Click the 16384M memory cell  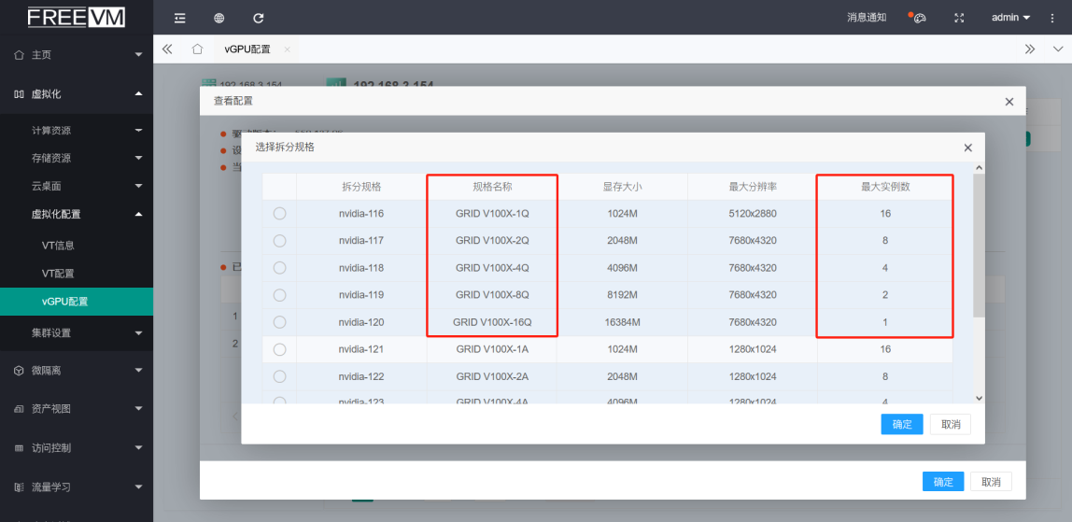pos(622,322)
